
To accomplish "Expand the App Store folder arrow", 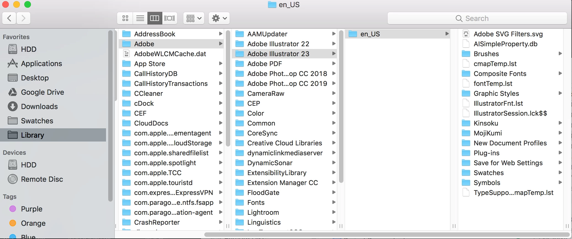I will point(221,63).
